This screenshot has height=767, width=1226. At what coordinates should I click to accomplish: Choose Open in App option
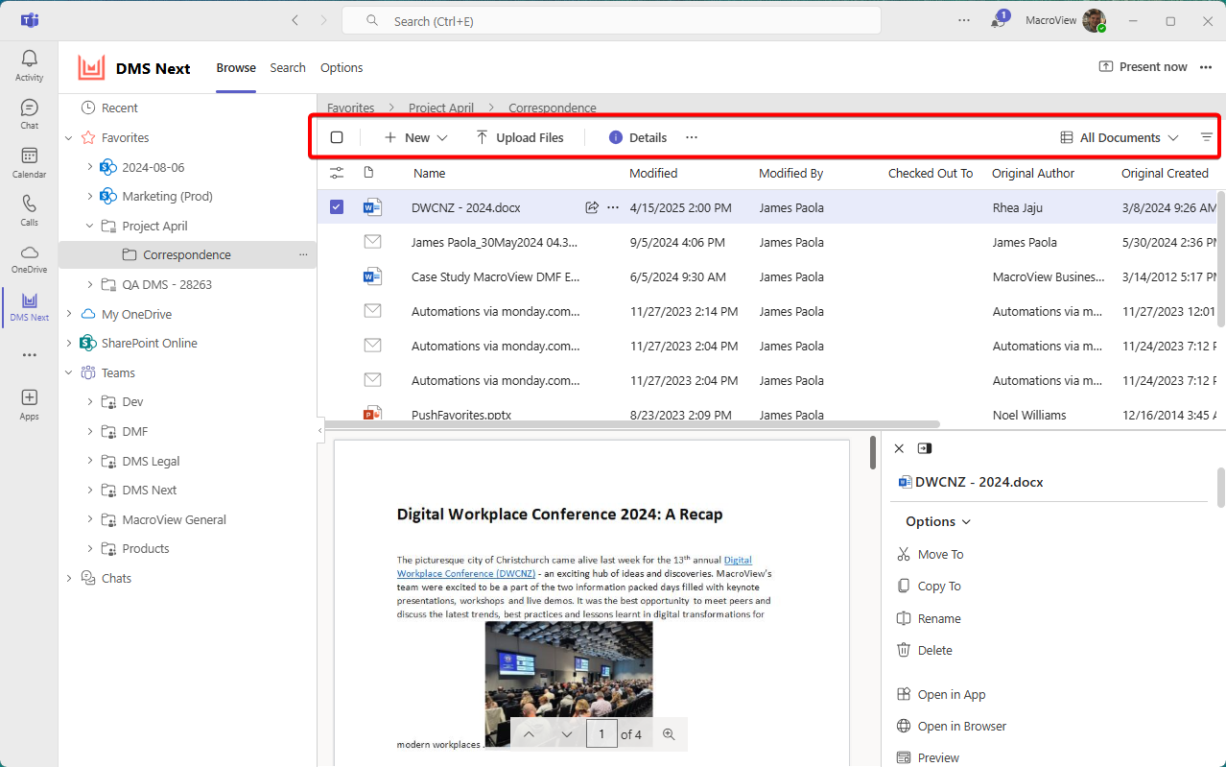pos(941,695)
